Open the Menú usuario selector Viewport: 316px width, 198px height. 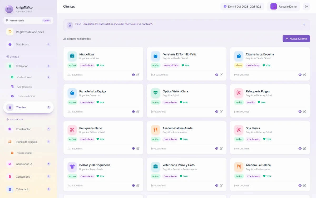pos(28,21)
